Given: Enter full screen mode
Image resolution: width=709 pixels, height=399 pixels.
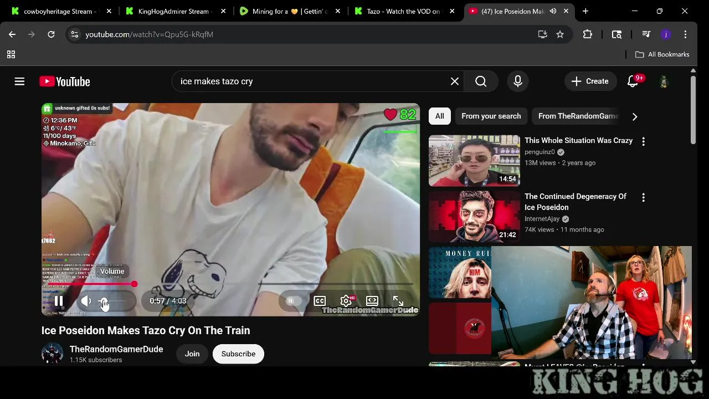Looking at the screenshot, I should tap(398, 301).
